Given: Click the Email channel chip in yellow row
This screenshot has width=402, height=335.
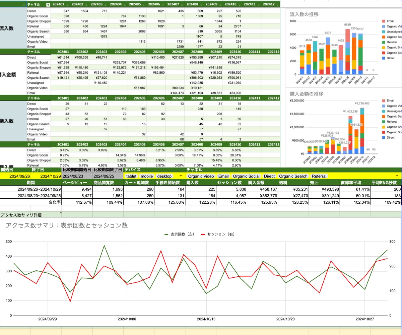Looking at the screenshot, I should coord(223,176).
